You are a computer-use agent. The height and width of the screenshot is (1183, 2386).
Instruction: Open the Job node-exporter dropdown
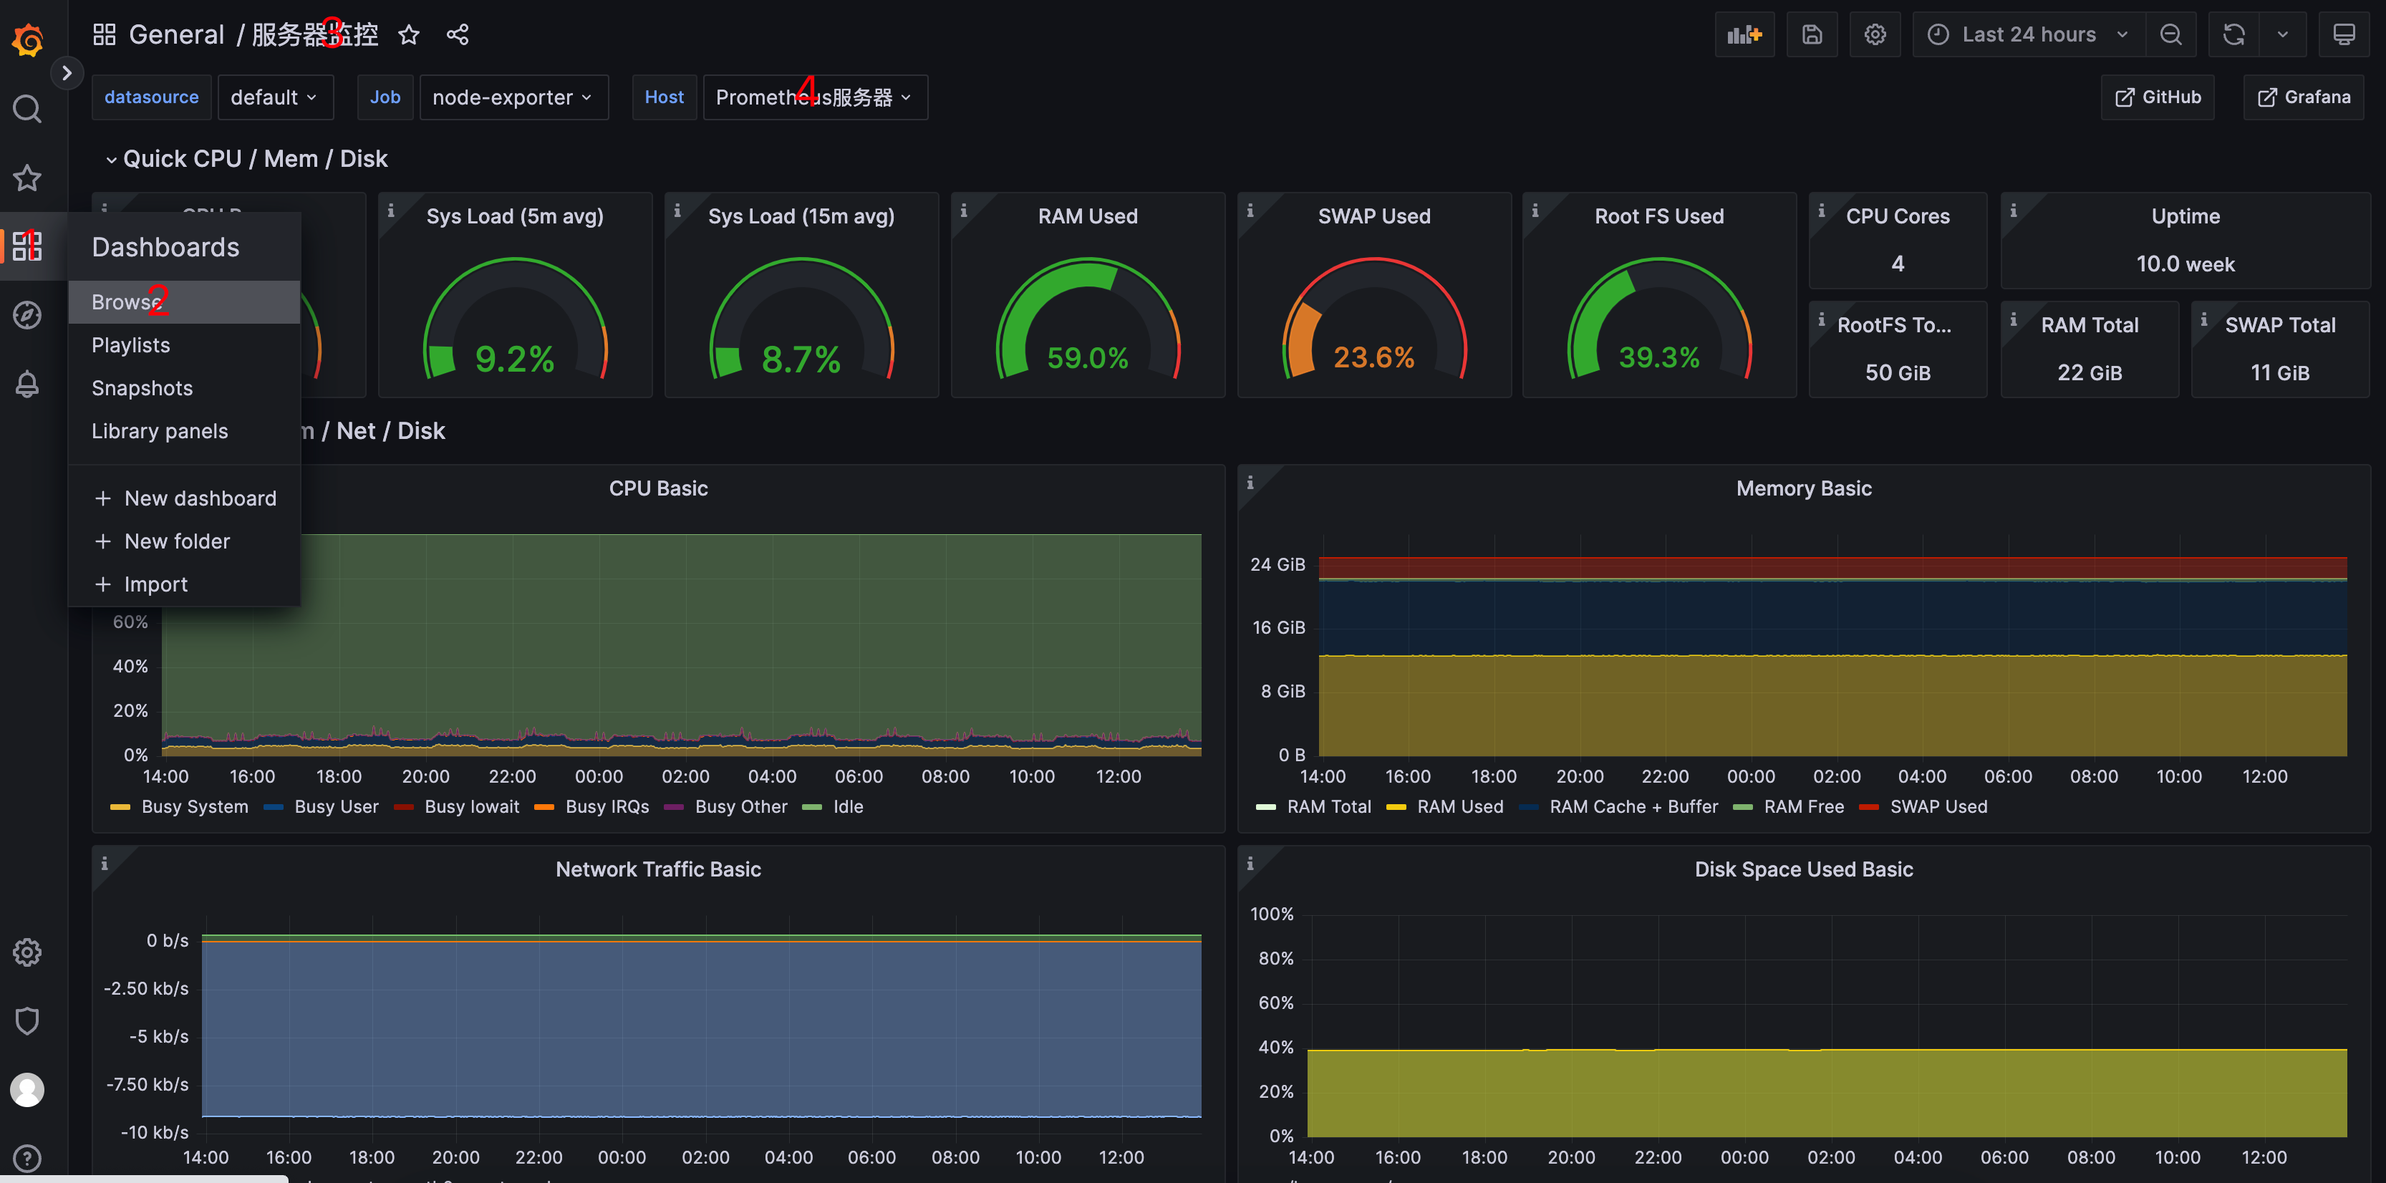pyautogui.click(x=513, y=97)
